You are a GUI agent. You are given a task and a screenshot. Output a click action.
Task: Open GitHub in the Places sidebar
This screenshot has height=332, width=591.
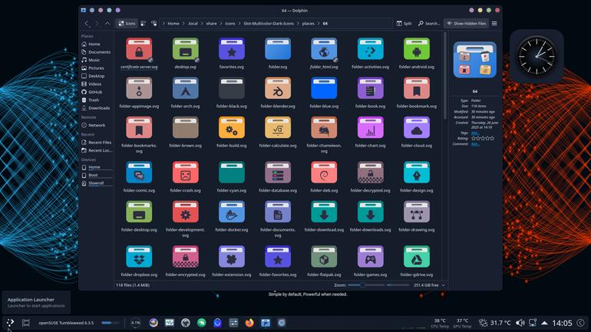[x=92, y=92]
